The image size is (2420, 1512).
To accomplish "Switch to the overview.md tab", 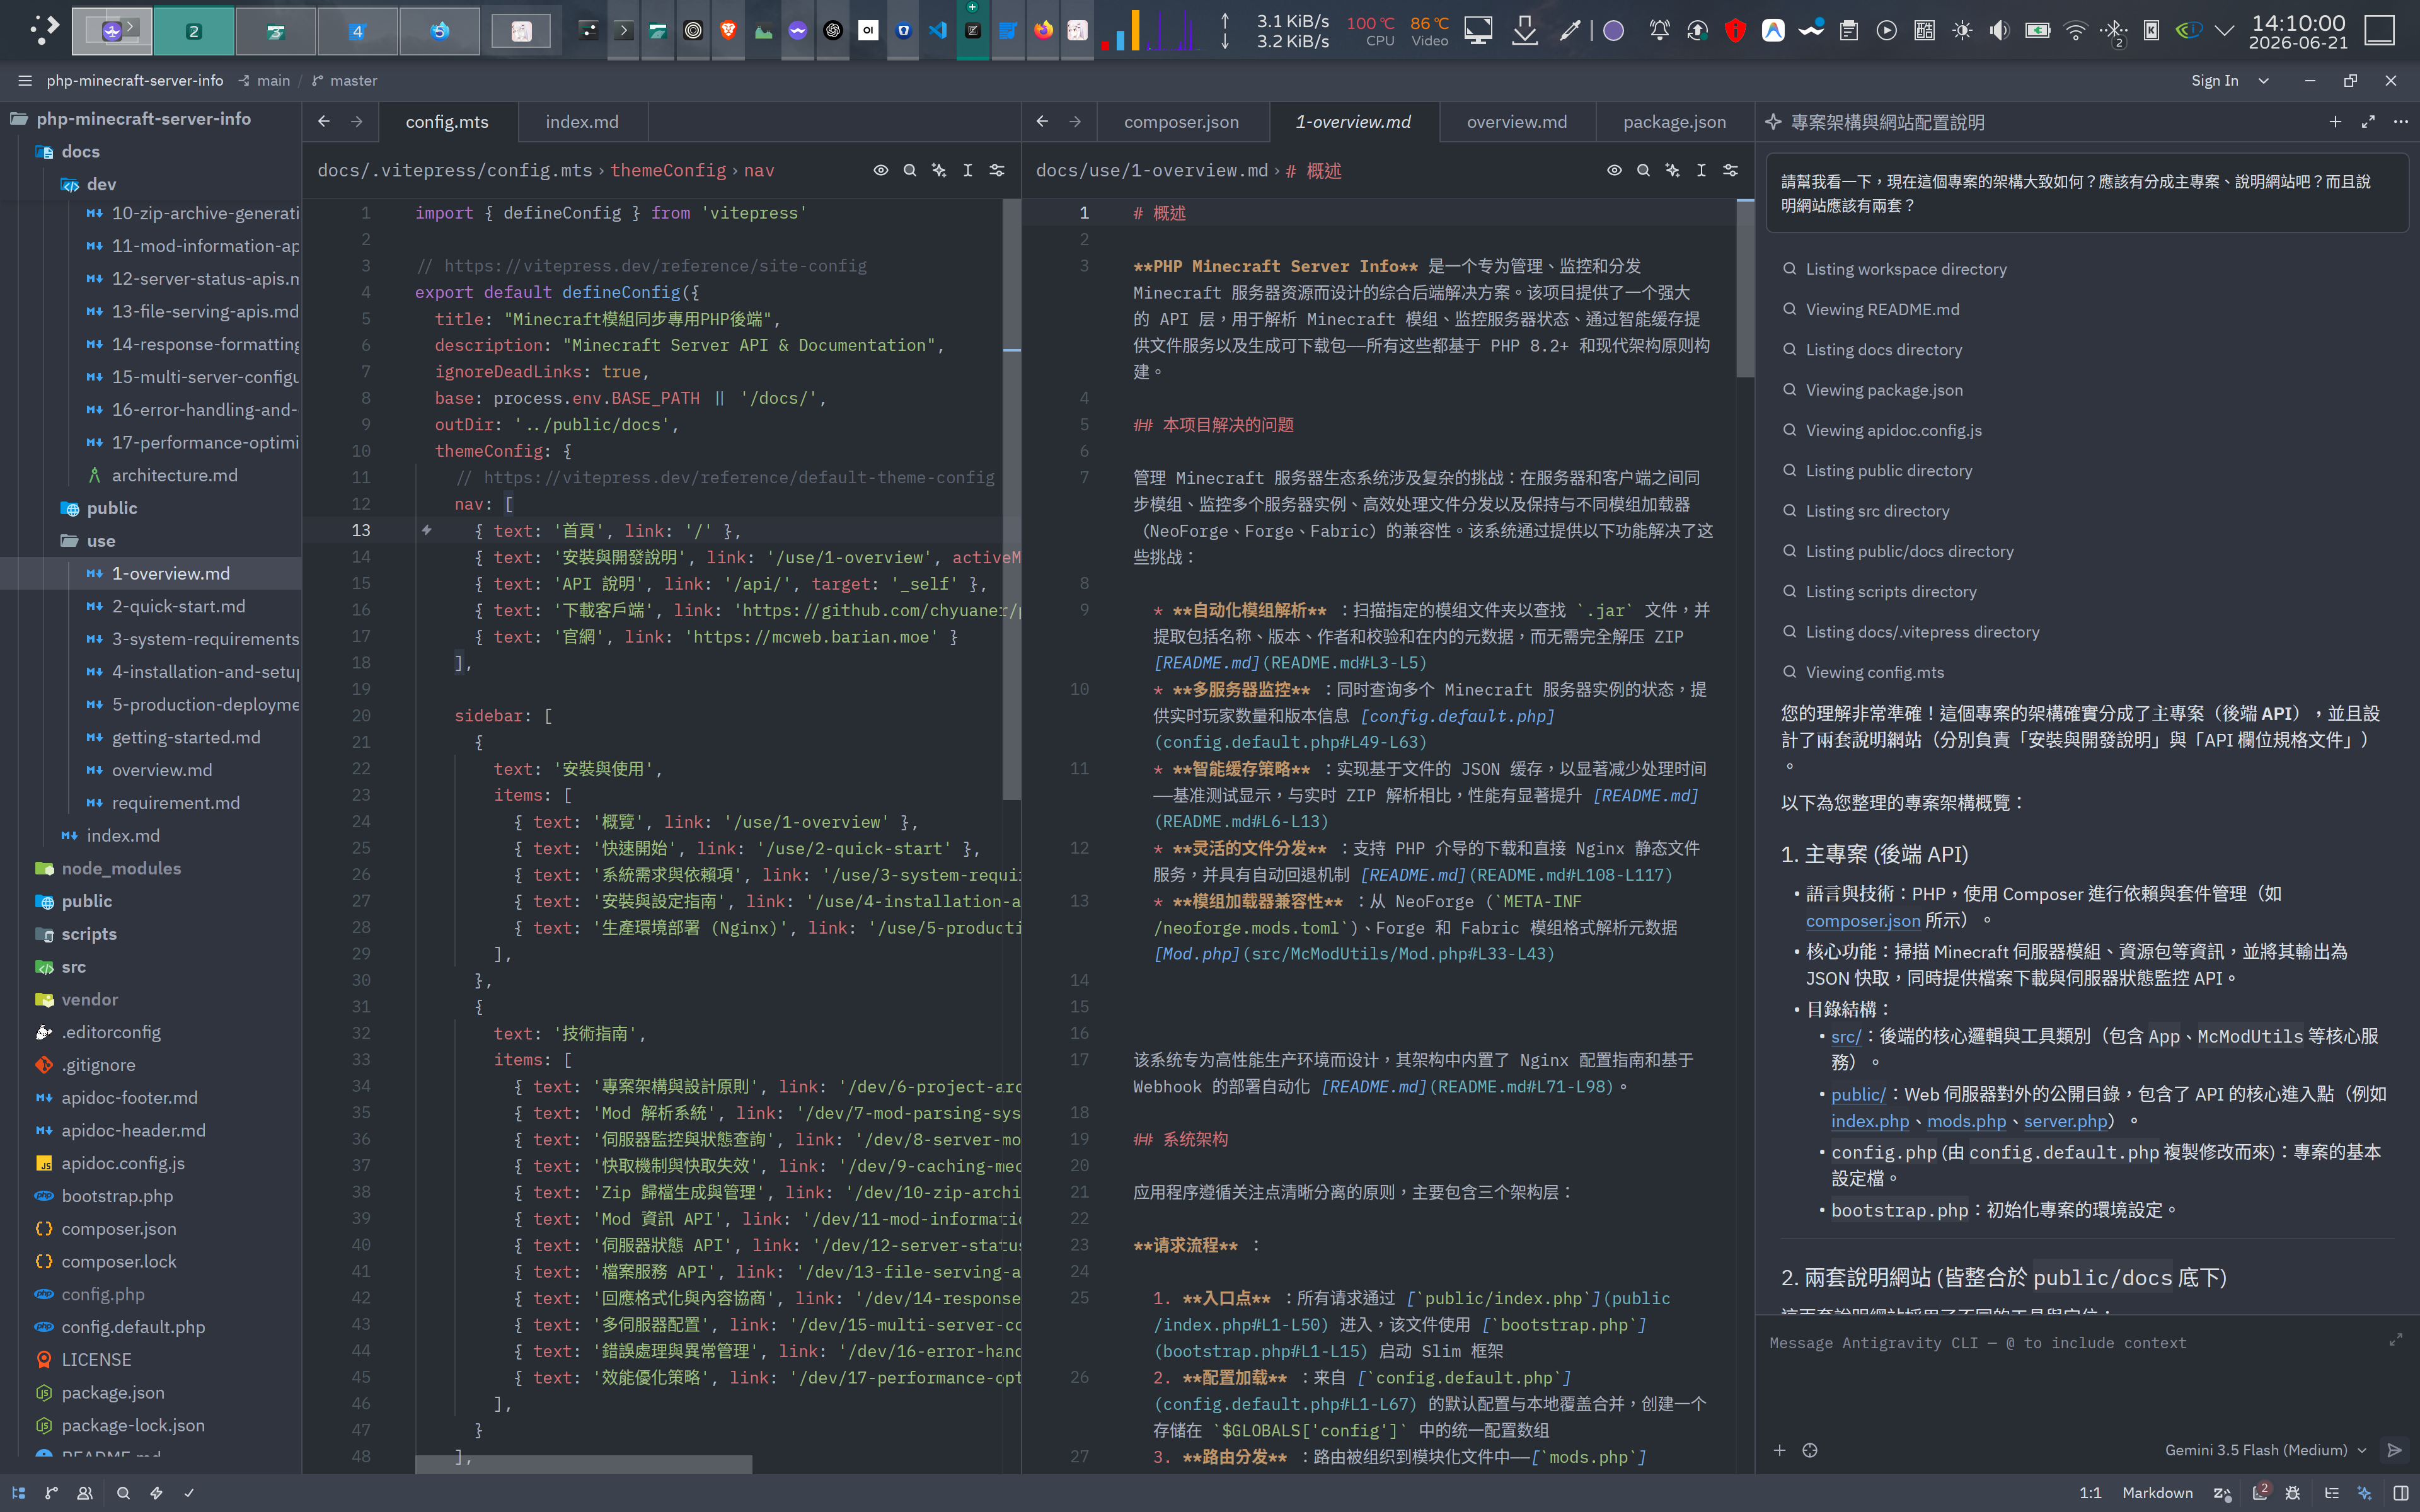I will click(x=1516, y=121).
